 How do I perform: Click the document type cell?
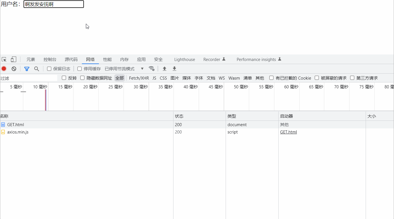(x=237, y=124)
